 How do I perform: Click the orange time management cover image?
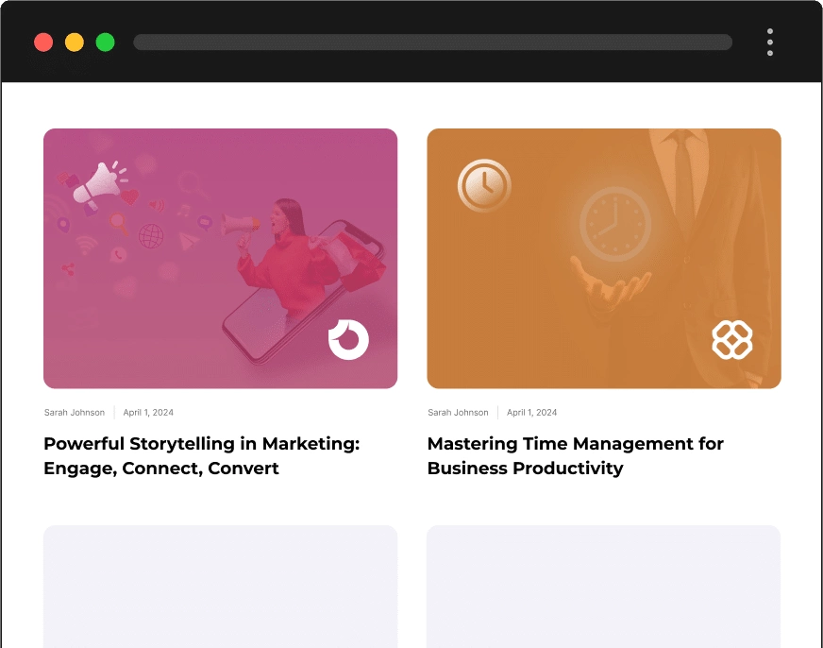coord(604,258)
